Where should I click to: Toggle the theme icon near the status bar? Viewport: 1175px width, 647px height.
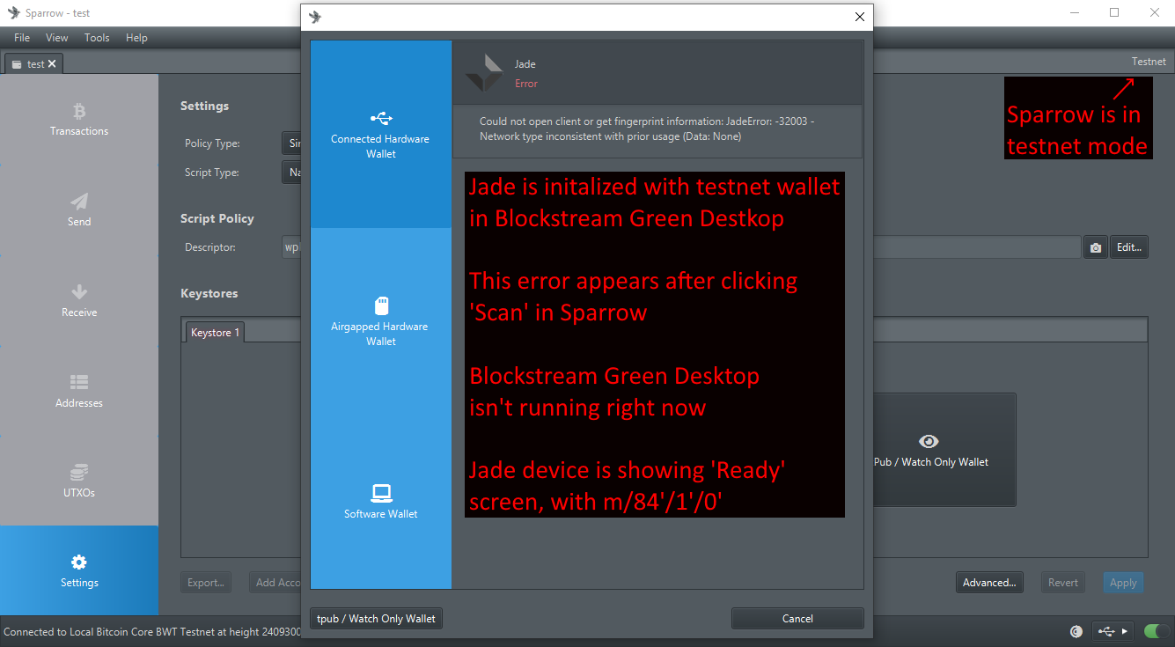(1076, 631)
